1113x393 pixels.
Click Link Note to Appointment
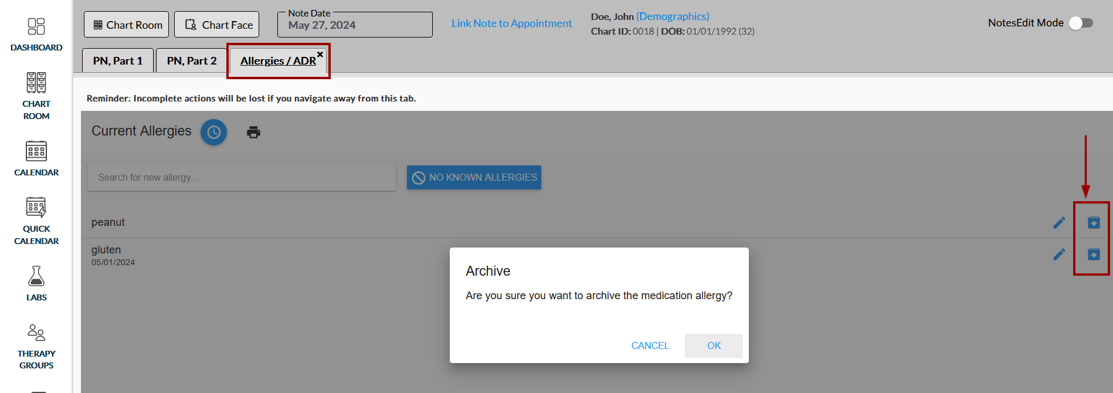coord(511,23)
